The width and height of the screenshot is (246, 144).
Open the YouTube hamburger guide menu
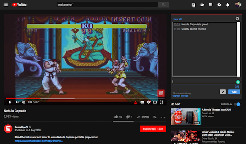tap(6, 5)
